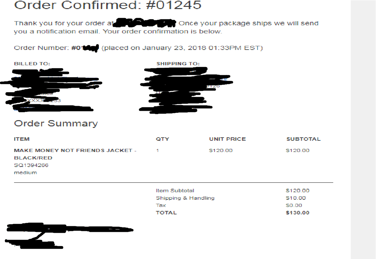This screenshot has height=259, width=376.
Task: Open the Make Money Not Friends Jacket item
Action: click(x=75, y=150)
